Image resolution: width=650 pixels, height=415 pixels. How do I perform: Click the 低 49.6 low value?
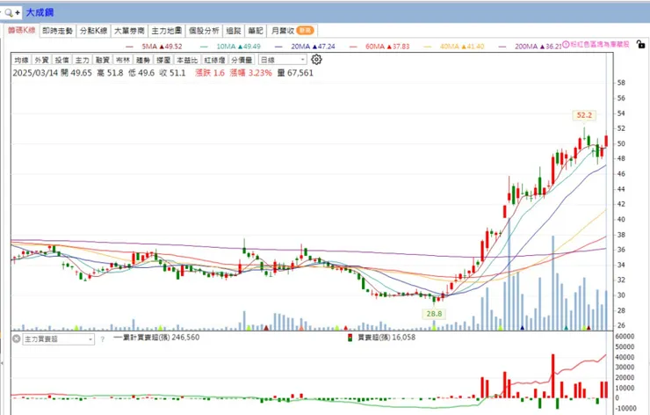[x=141, y=73]
